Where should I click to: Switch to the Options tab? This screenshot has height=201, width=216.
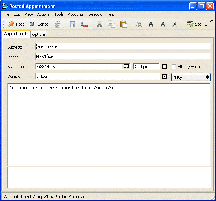coord(39,34)
